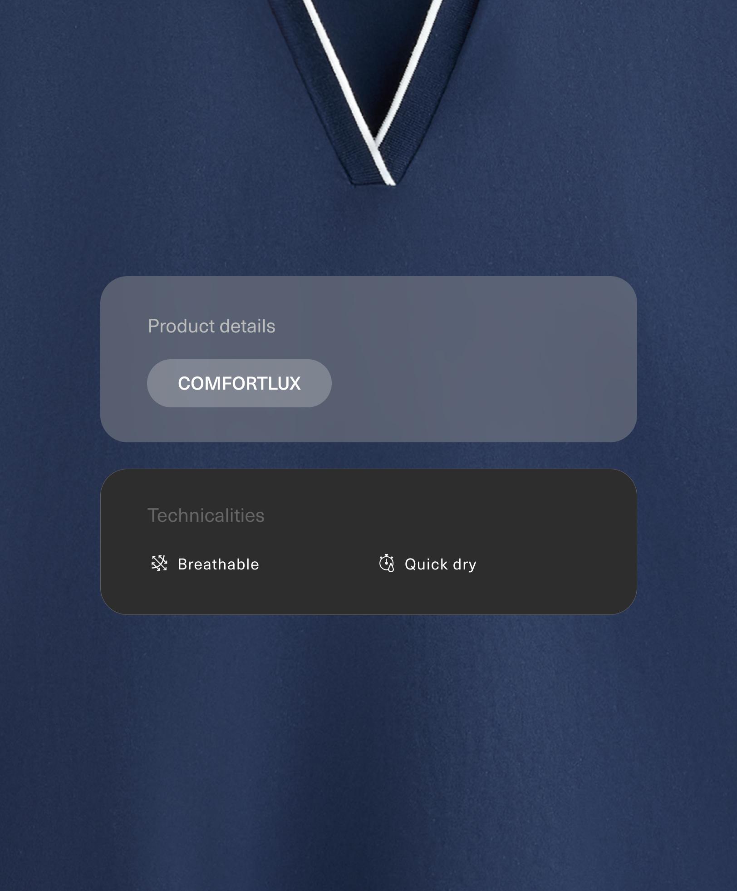The image size is (737, 891).
Task: Click the Breathable crossed-arrows icon
Action: click(x=159, y=564)
